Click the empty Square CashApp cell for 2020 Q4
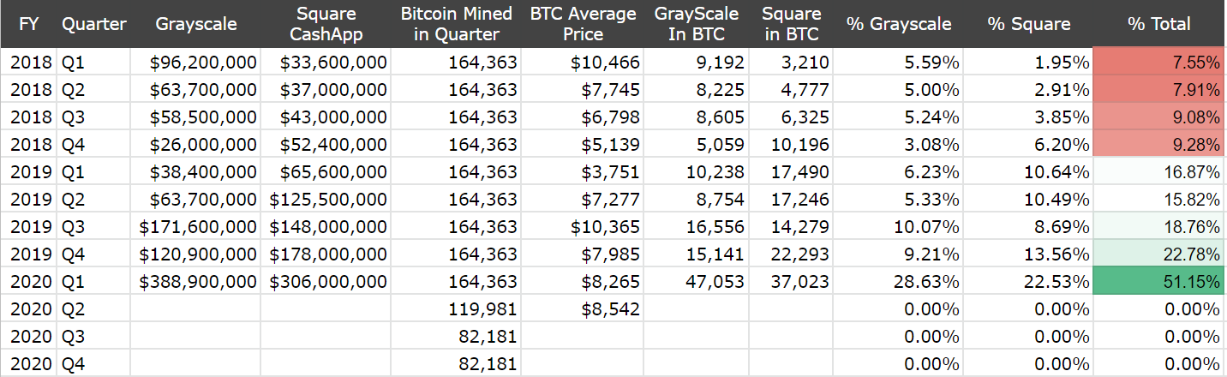The height and width of the screenshot is (377, 1227). [326, 363]
